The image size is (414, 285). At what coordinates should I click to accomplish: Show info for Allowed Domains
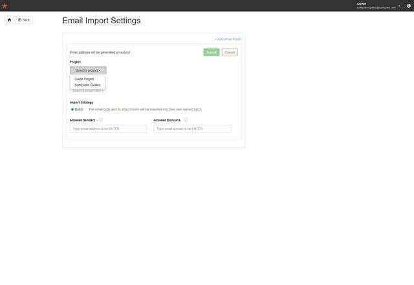(186, 120)
